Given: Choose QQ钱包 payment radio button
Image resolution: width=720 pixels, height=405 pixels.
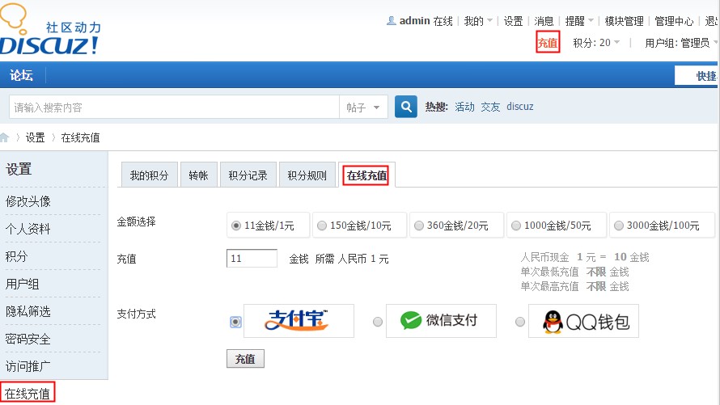Looking at the screenshot, I should 520,322.
